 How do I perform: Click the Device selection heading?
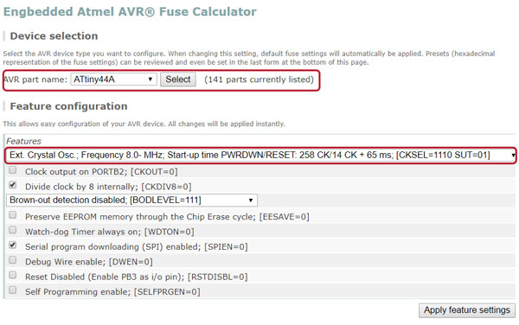[x=54, y=35]
